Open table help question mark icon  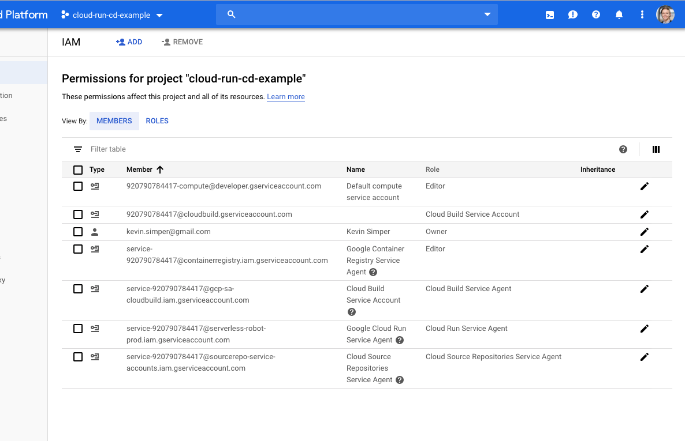[623, 149]
